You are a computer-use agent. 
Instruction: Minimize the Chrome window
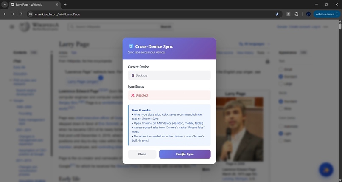click(x=317, y=4)
